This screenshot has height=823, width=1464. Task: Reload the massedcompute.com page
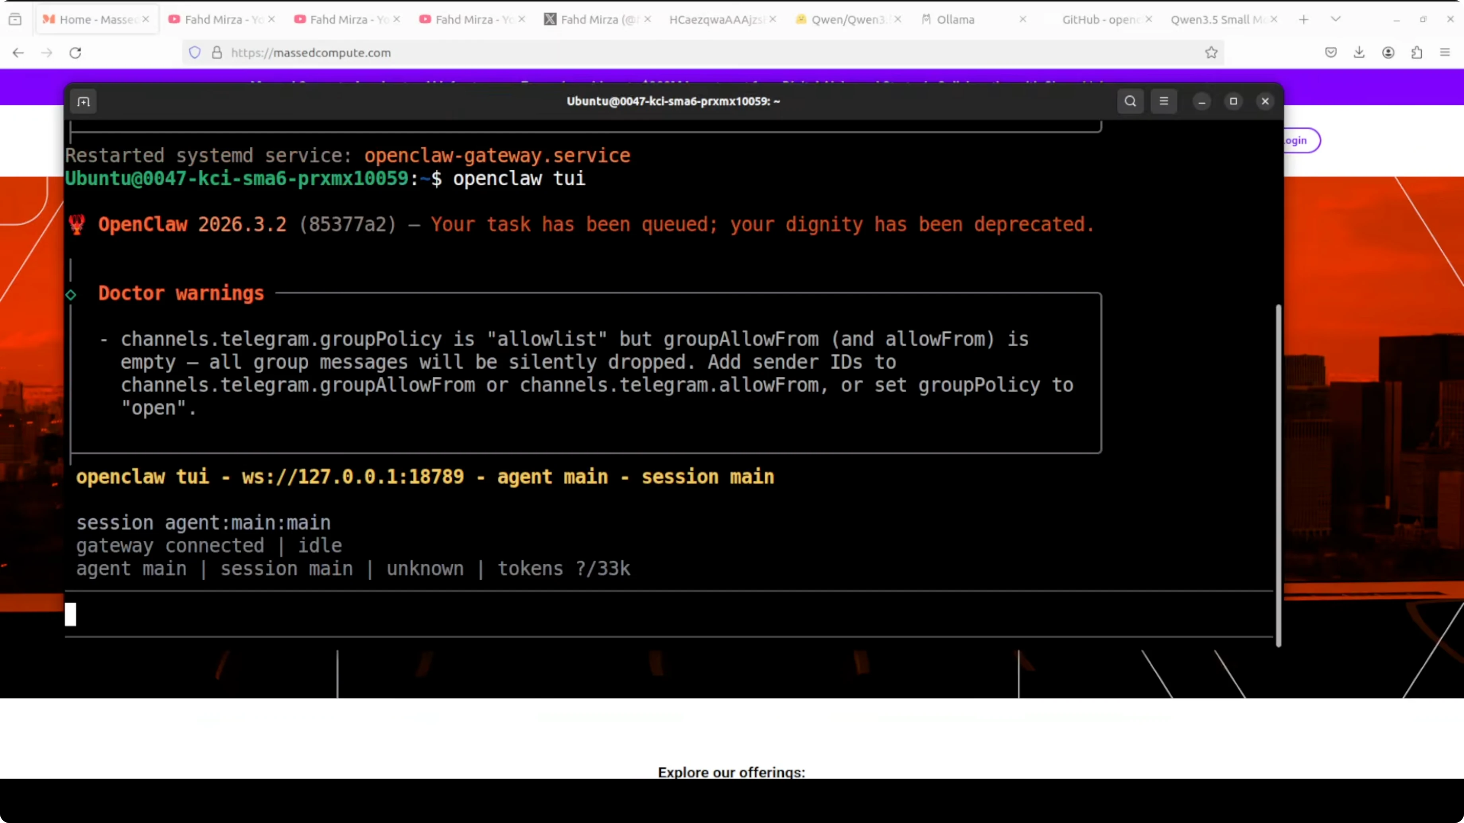click(x=75, y=52)
